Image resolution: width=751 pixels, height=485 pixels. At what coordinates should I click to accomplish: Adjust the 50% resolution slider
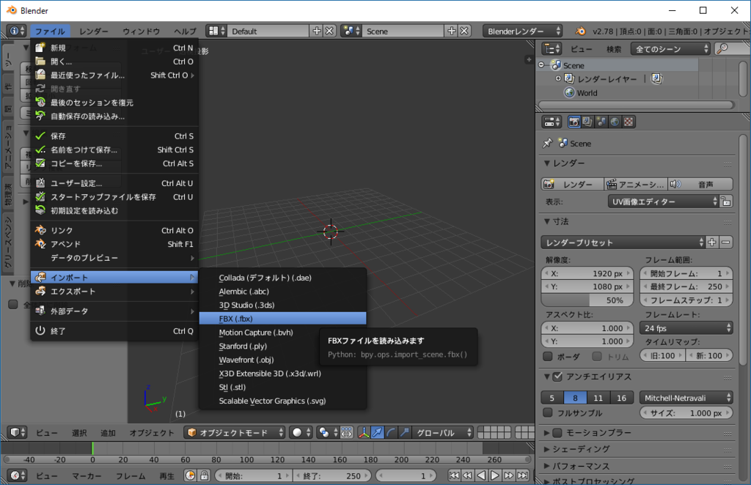coord(587,300)
